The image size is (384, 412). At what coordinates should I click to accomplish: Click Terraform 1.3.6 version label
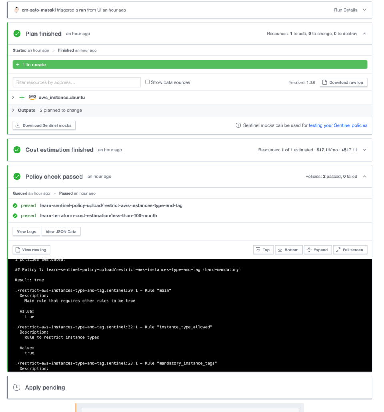point(302,82)
